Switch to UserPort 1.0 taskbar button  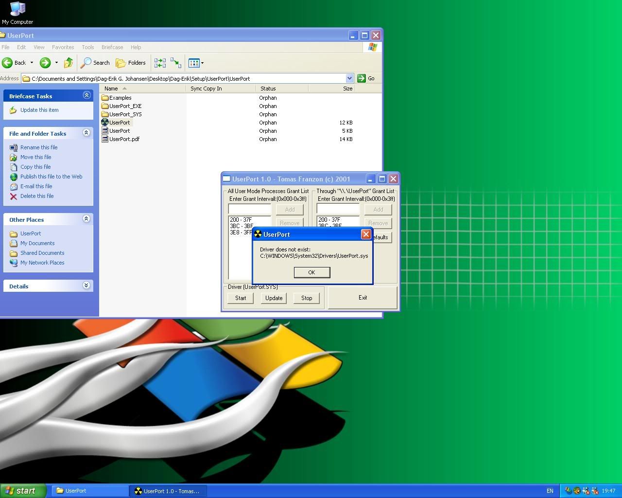click(168, 491)
